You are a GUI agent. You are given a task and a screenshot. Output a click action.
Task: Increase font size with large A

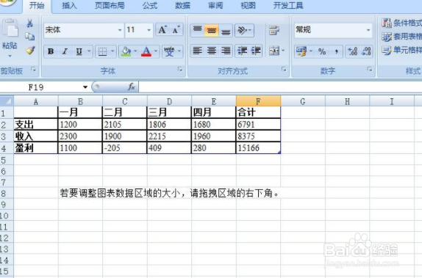tap(162, 30)
